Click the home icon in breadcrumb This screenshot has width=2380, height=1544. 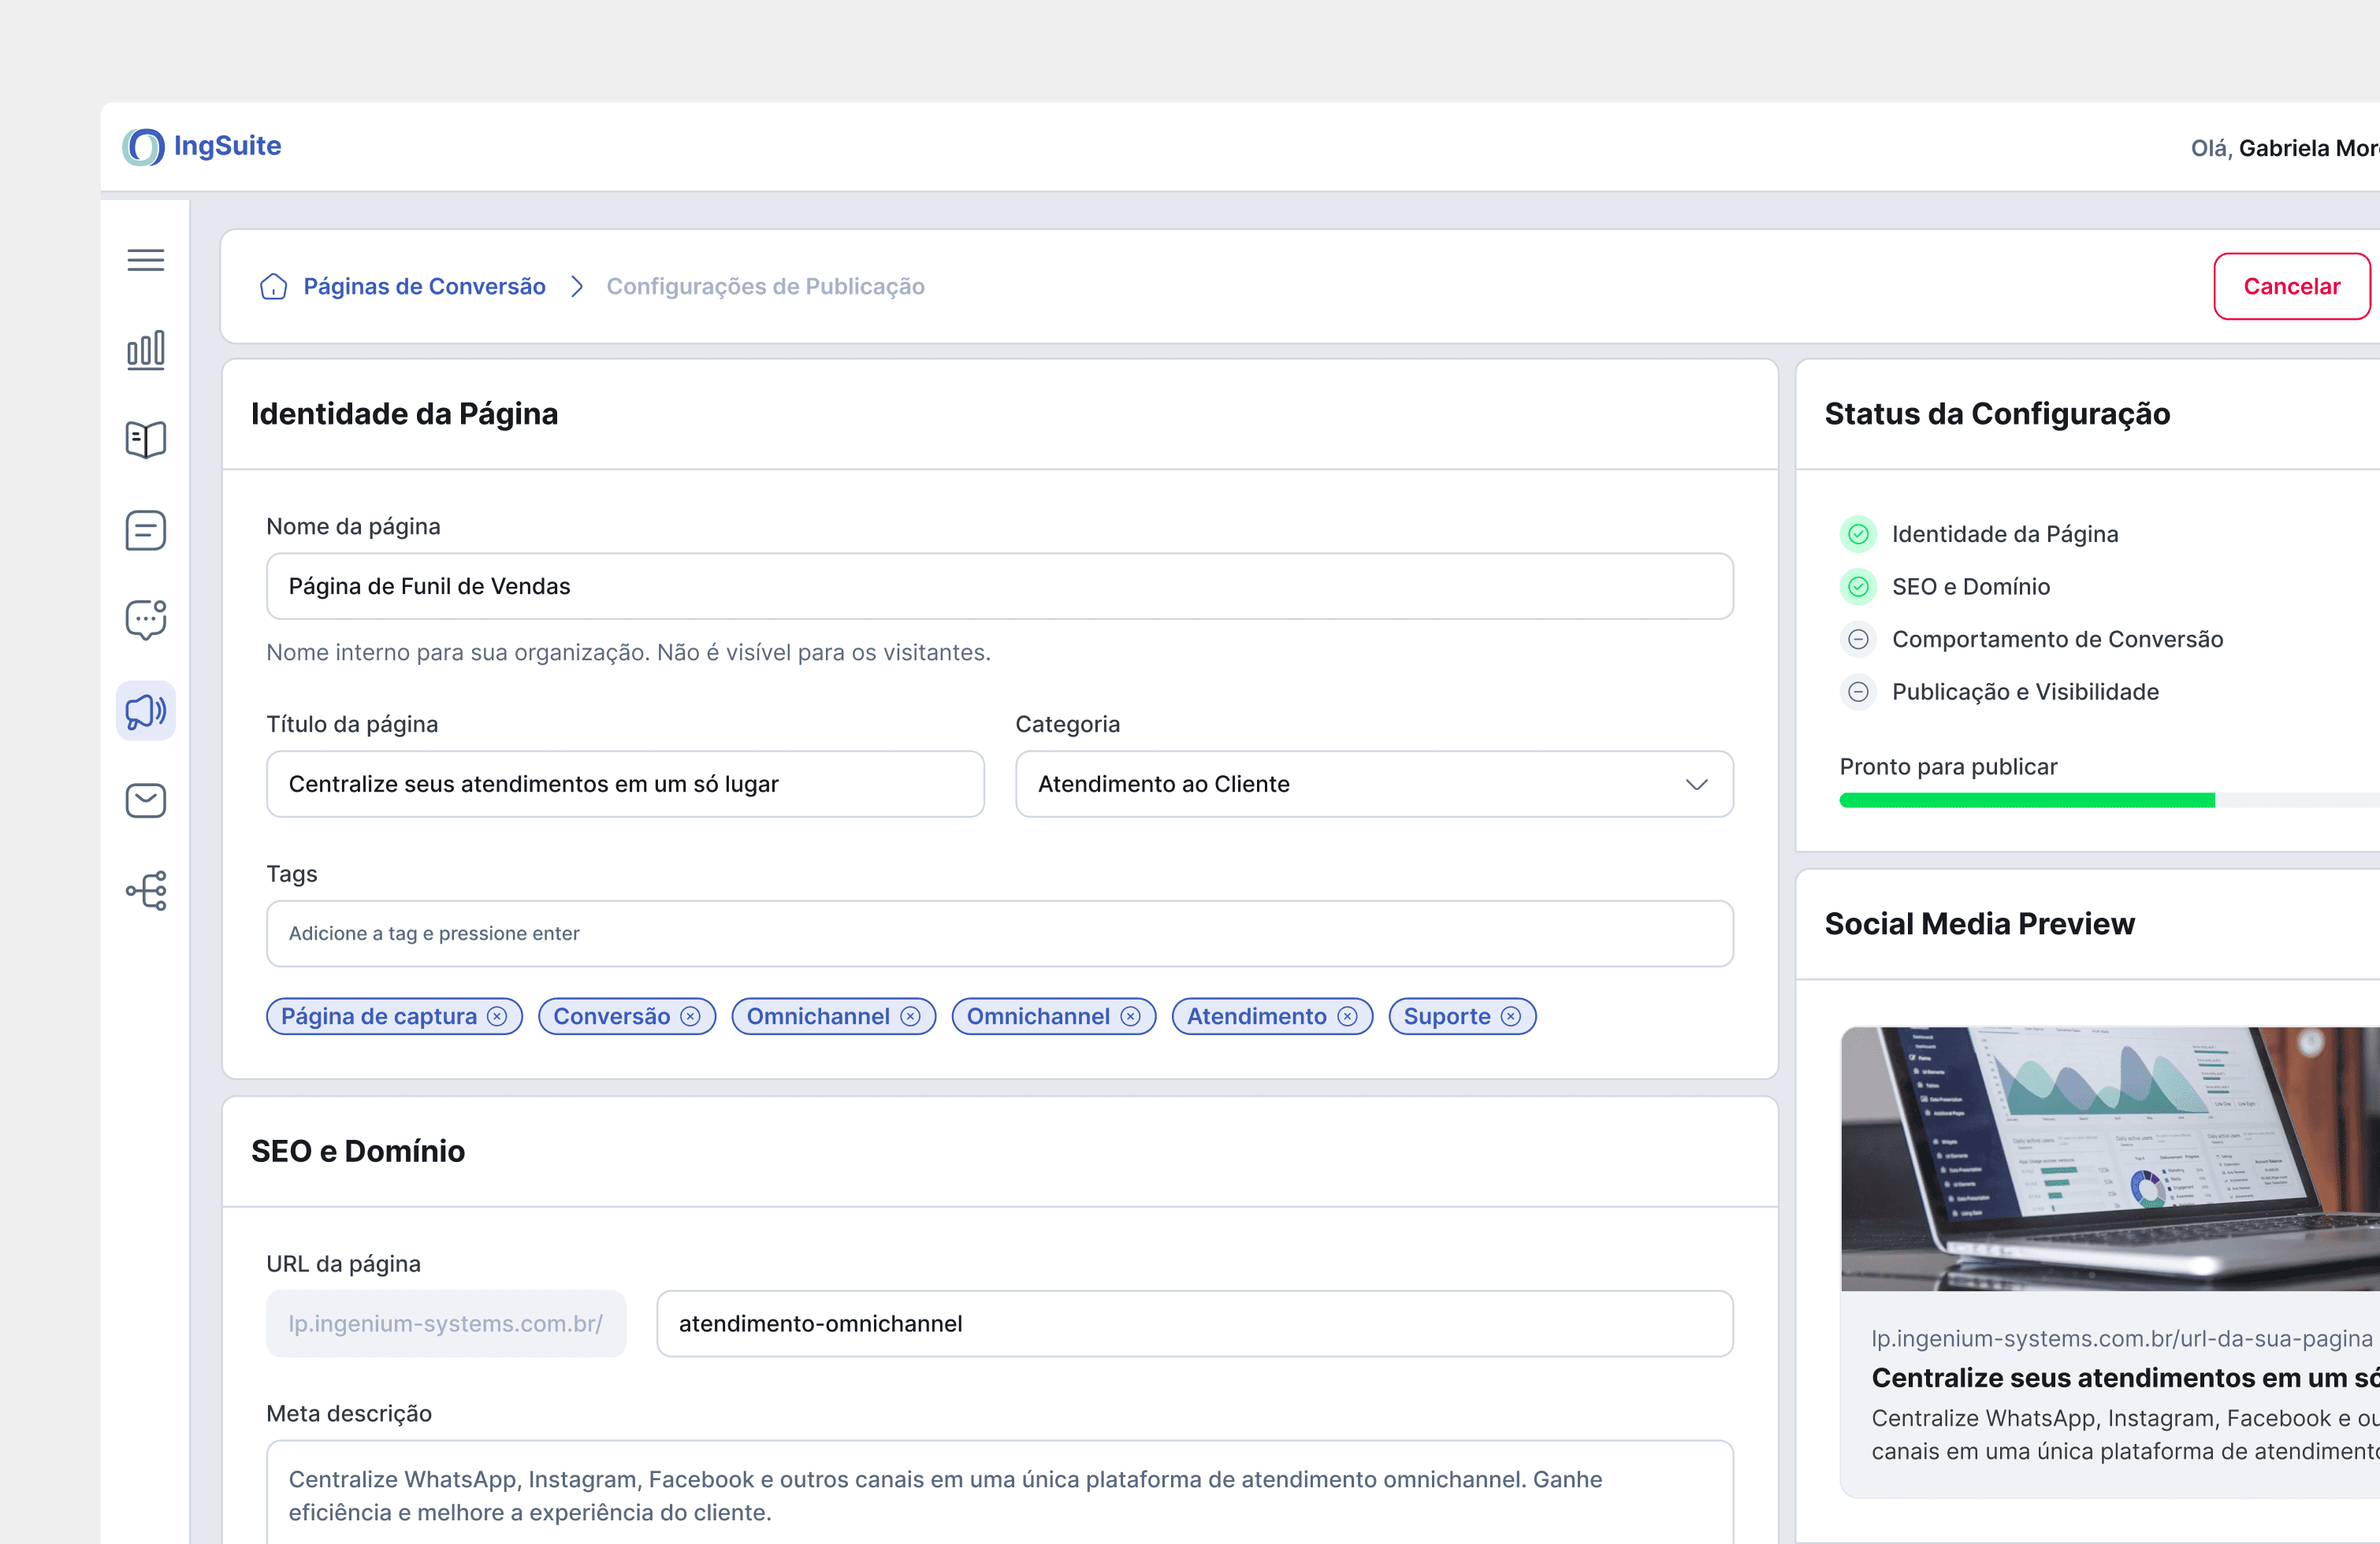point(273,287)
